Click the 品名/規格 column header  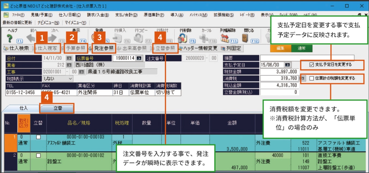(79, 123)
